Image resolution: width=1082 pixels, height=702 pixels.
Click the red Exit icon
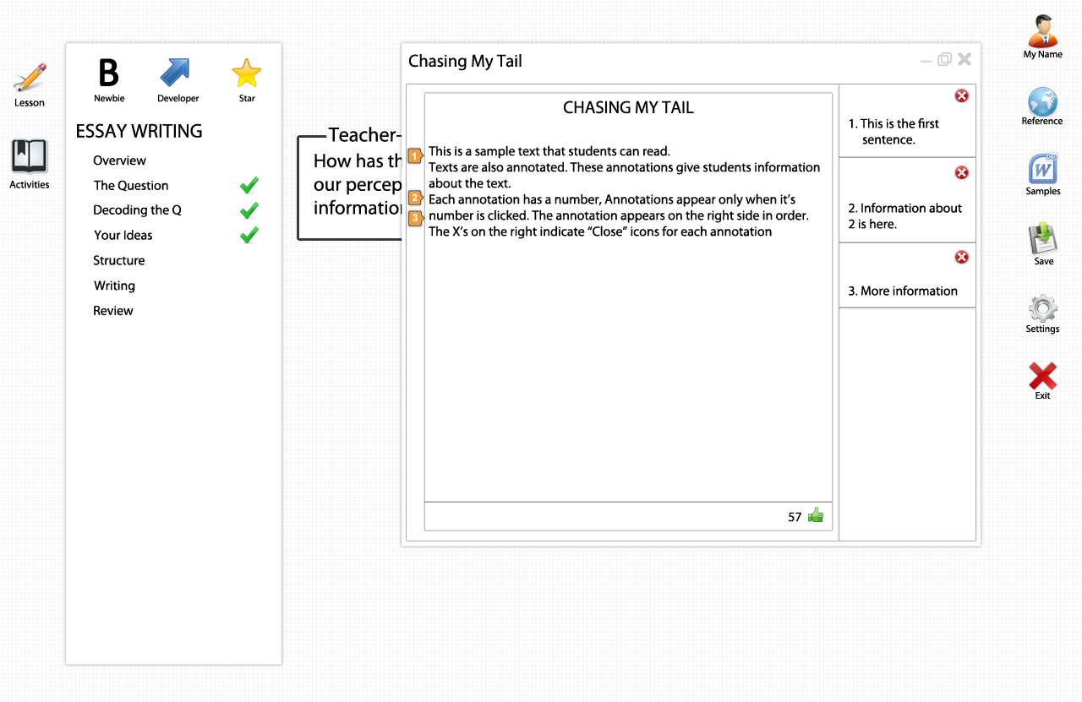[x=1043, y=376]
